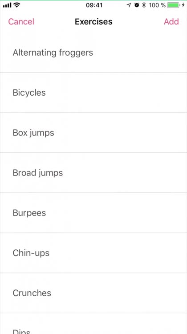
Task: Tap the Wi-Fi status icon
Action: [x=16, y=5]
